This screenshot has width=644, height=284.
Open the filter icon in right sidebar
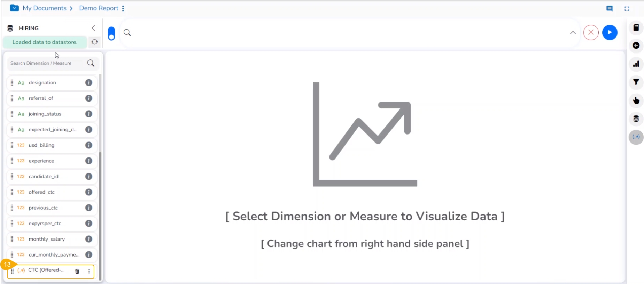pyautogui.click(x=636, y=82)
